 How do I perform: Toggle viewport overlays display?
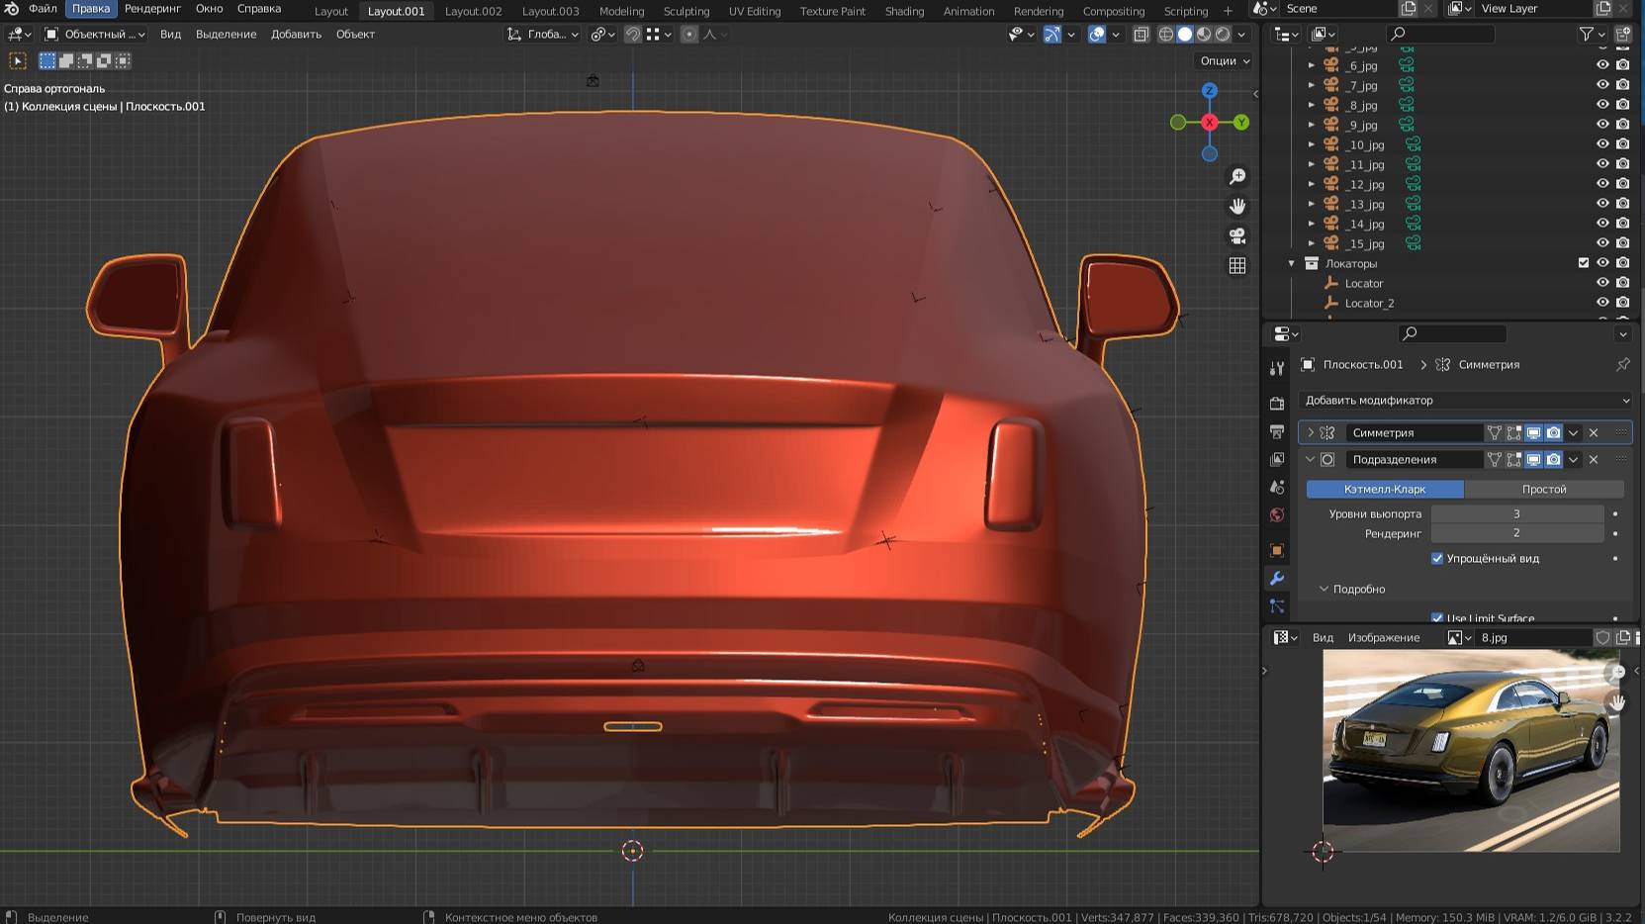[x=1097, y=34]
